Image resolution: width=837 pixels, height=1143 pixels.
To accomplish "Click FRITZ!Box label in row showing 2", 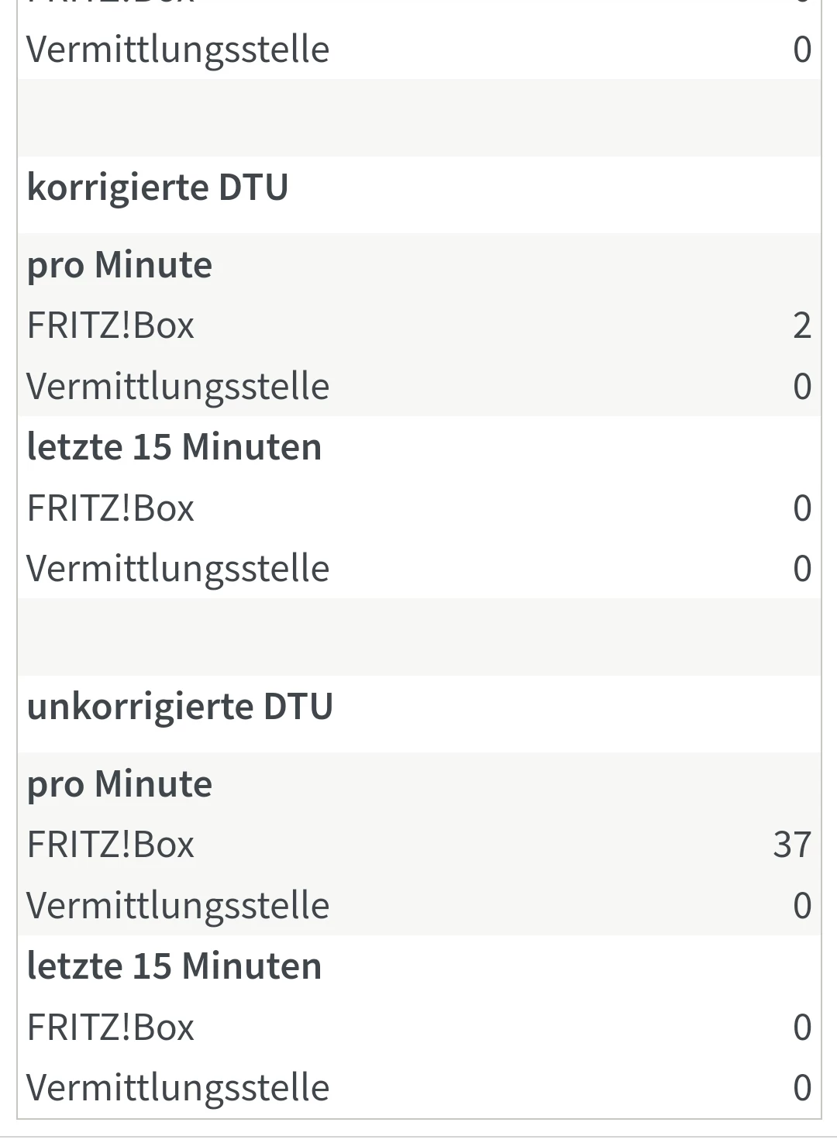I will [110, 325].
